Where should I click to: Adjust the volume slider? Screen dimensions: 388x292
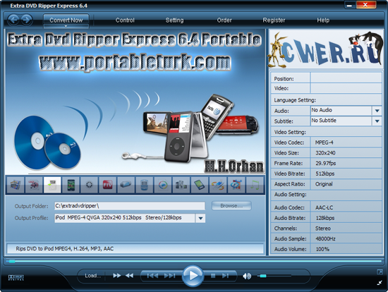coord(274,276)
